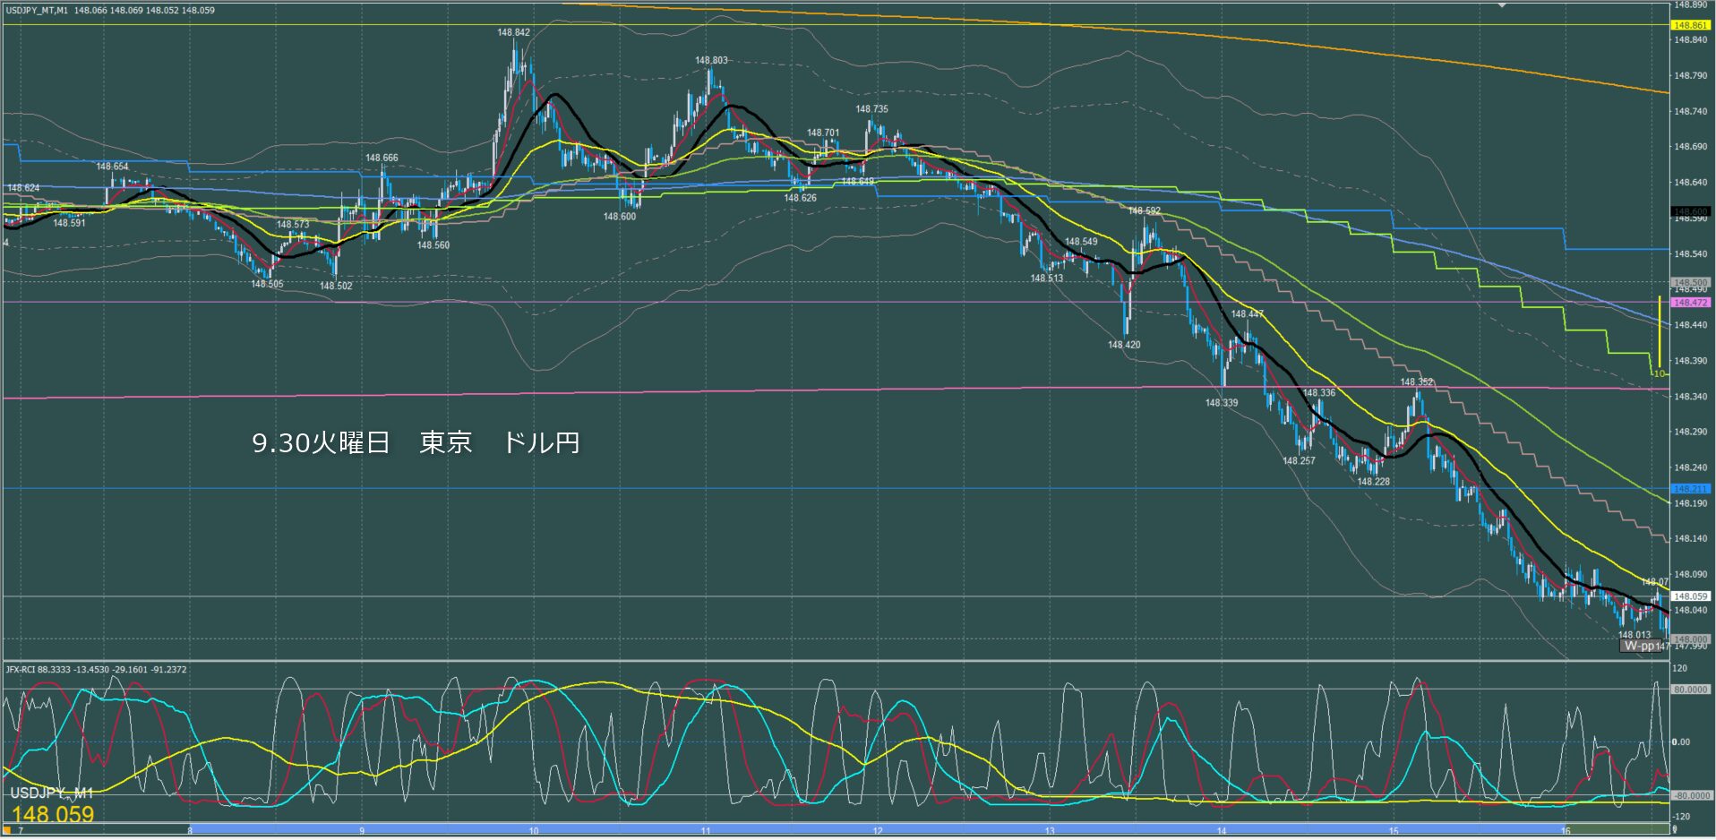Select the yellow 148.861 price level tag

coord(1690,25)
